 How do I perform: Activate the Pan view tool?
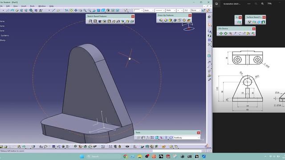[76, 11]
